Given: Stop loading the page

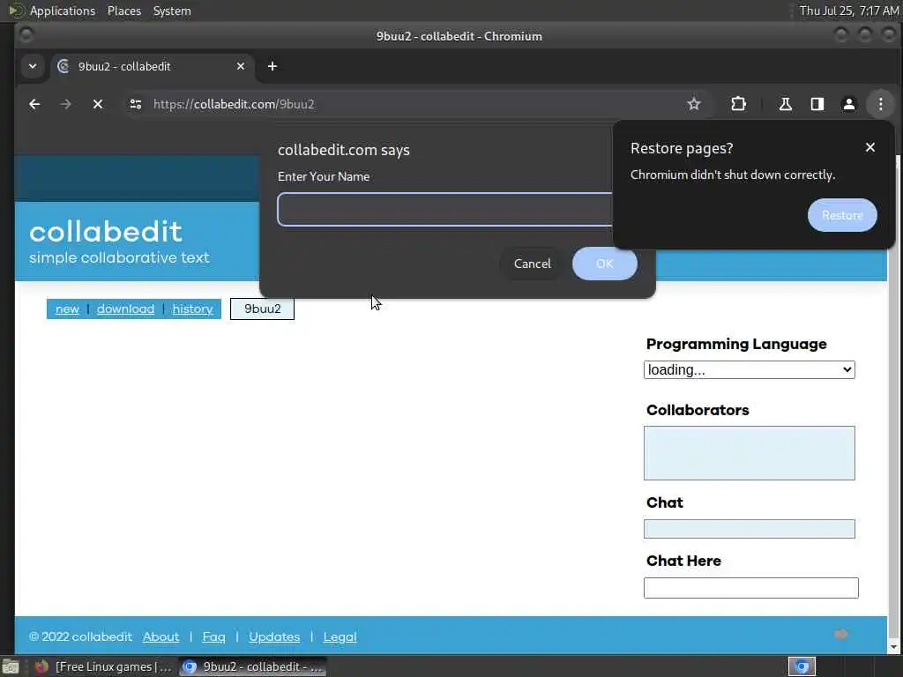Looking at the screenshot, I should [x=98, y=104].
